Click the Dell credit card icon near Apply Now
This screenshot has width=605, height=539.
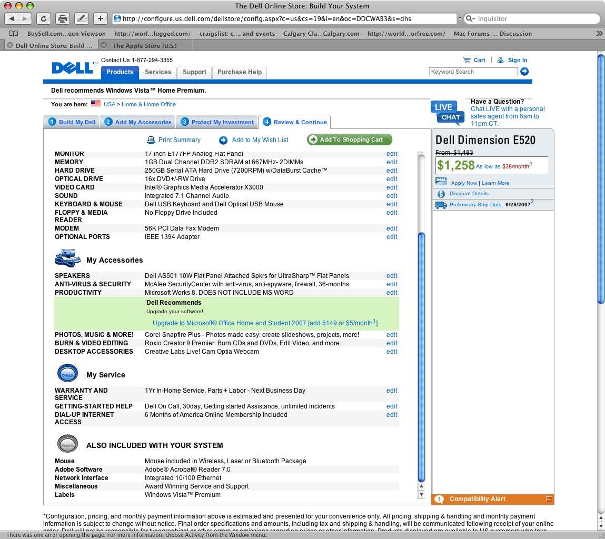441,181
